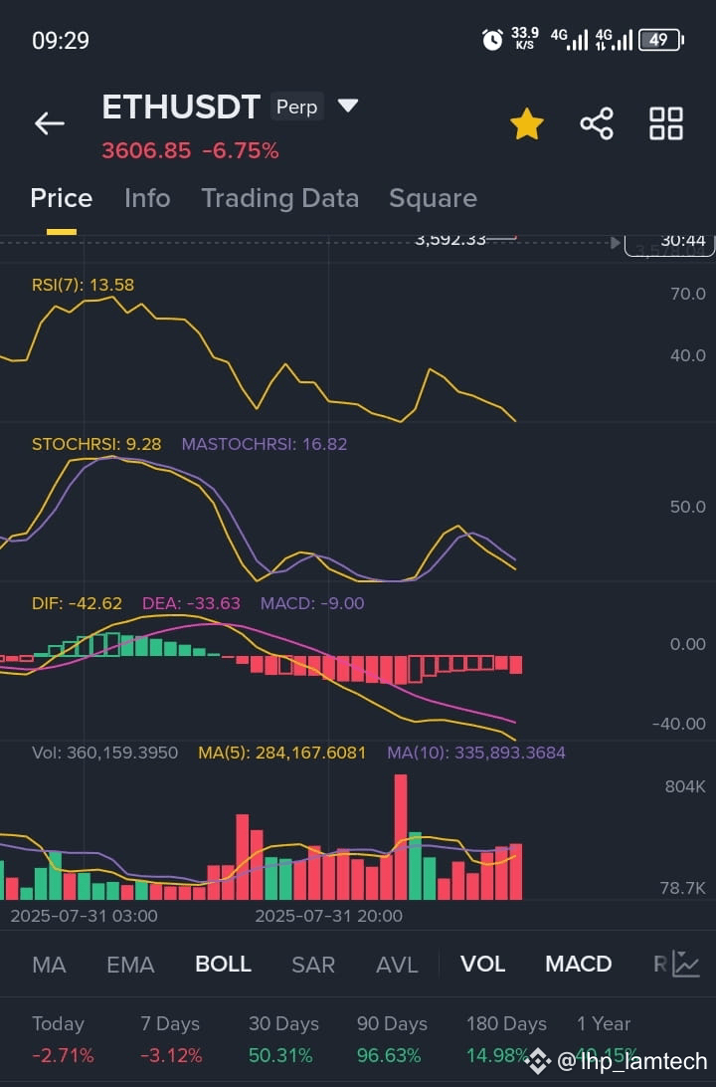Select the MA(10): 335,893.3684 label
The width and height of the screenshot is (716, 1087).
(476, 753)
